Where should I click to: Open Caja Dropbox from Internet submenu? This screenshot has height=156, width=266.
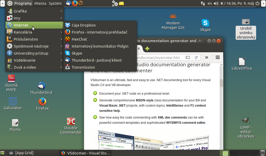(x=100, y=25)
